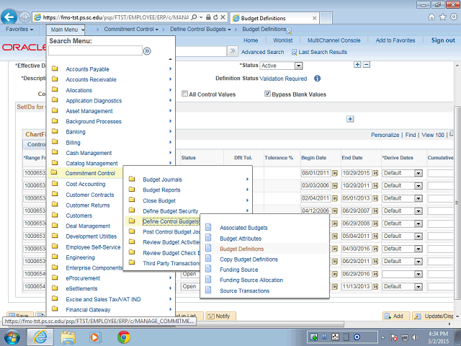461x346 pixels.
Task: Toggle the All Control Values checkbox
Action: 185,94
